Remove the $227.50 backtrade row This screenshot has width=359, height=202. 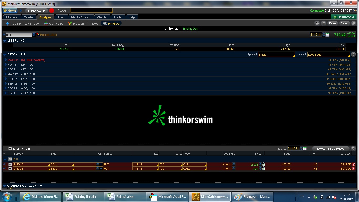point(354,164)
